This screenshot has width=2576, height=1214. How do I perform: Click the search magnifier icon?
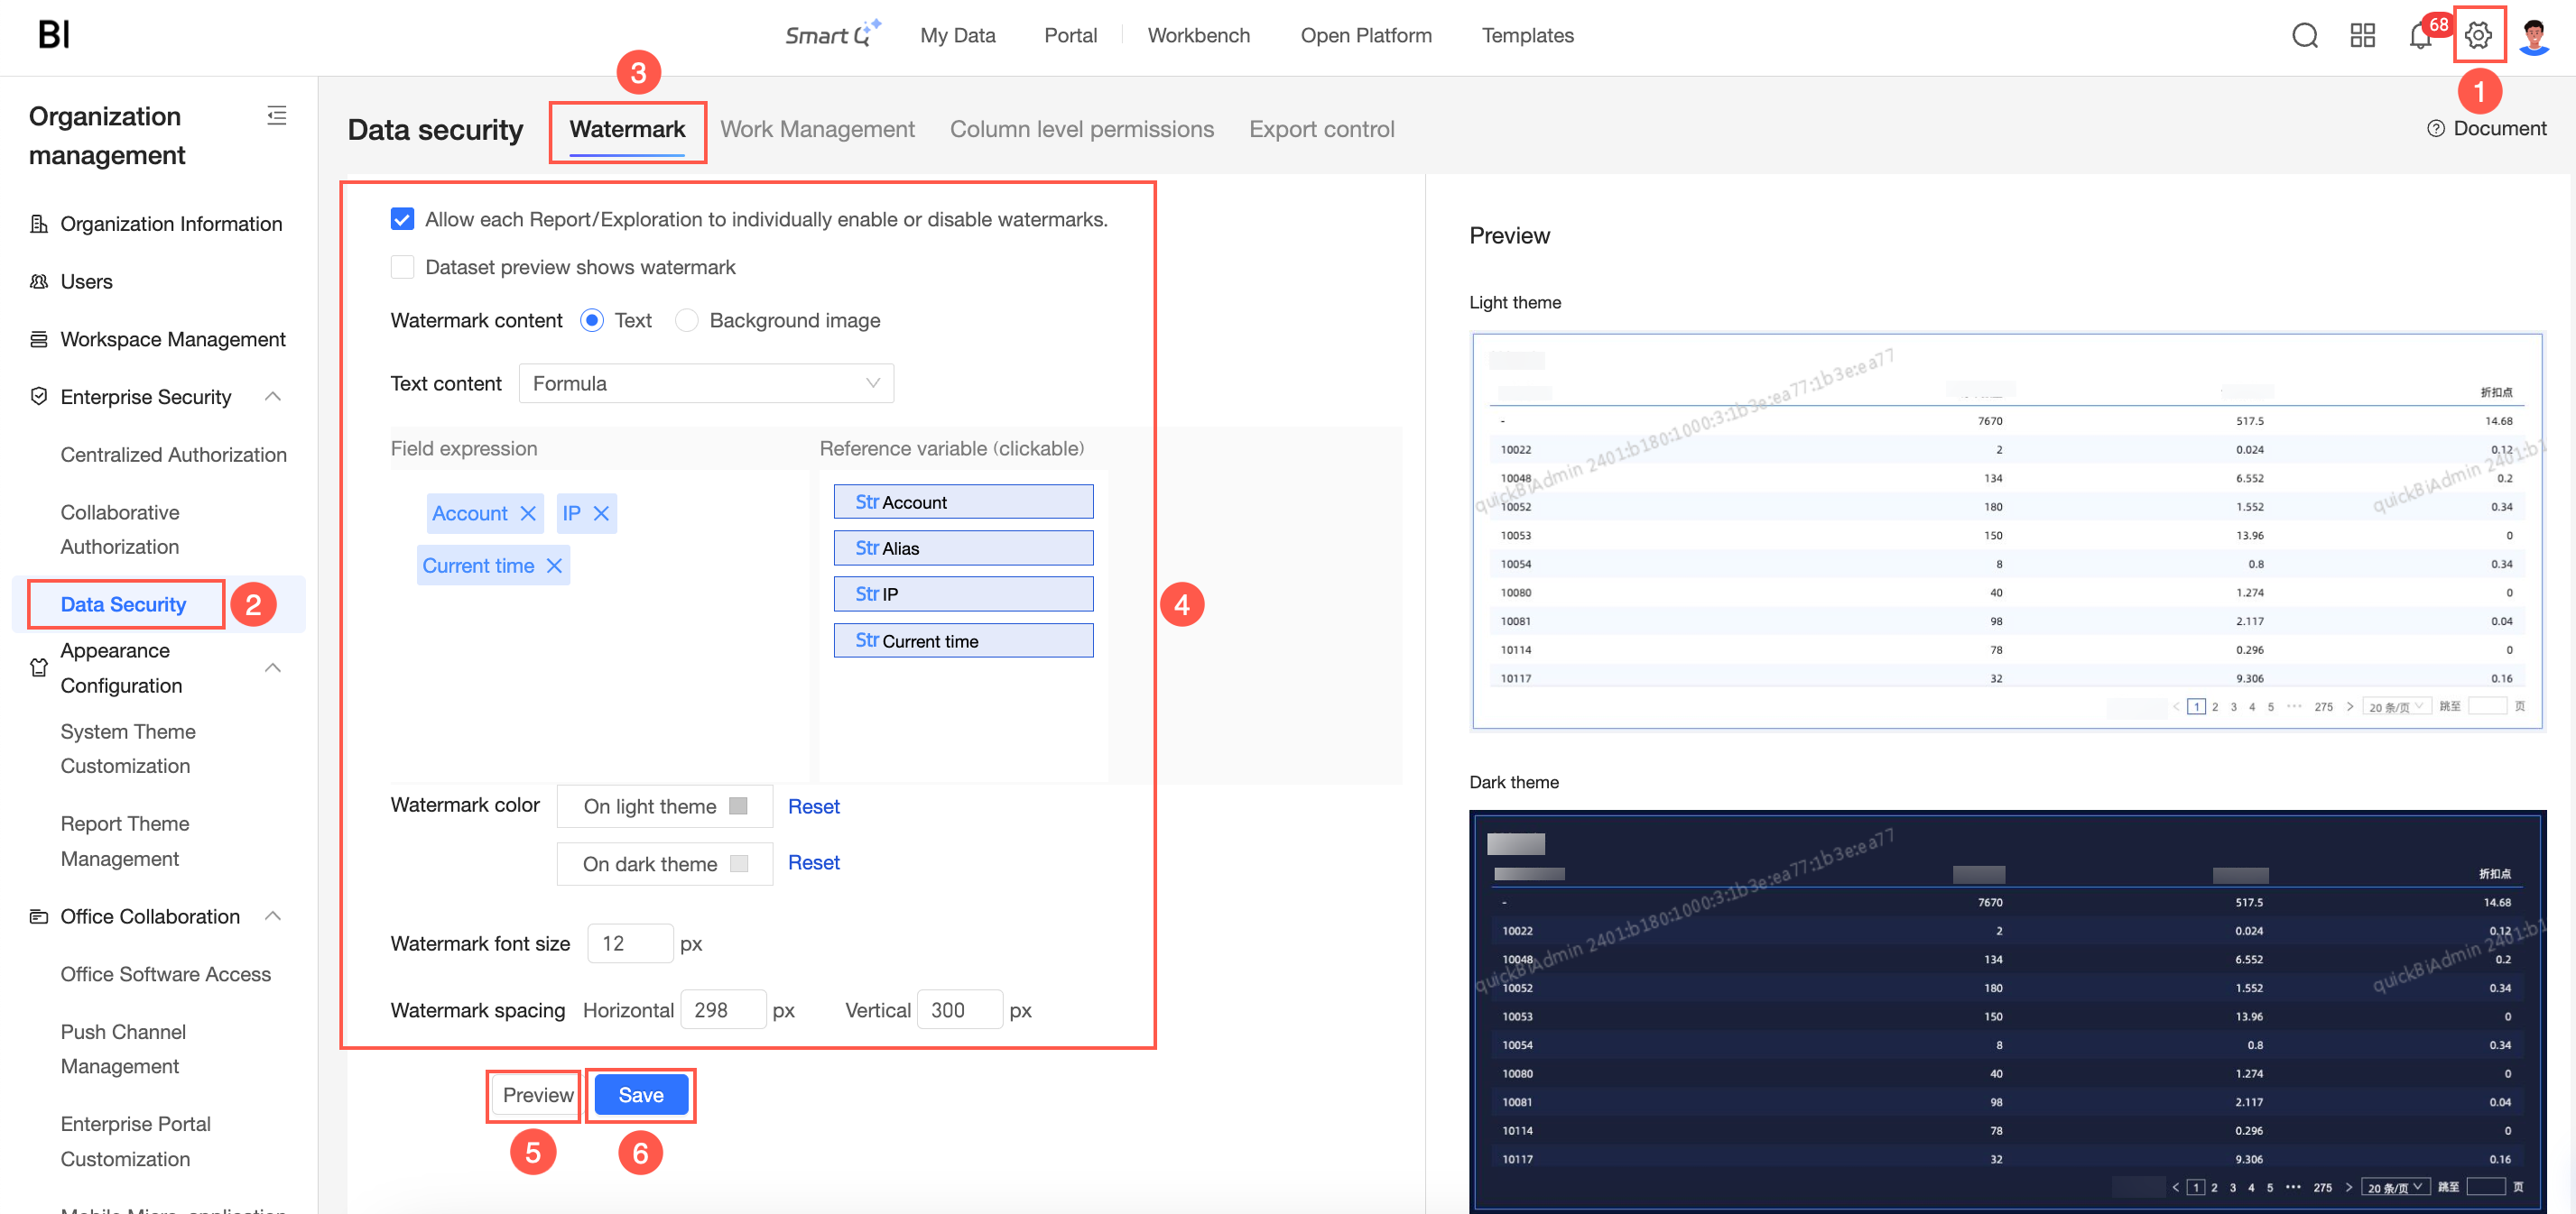[2304, 36]
